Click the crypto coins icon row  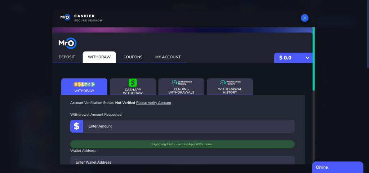(x=84, y=84)
